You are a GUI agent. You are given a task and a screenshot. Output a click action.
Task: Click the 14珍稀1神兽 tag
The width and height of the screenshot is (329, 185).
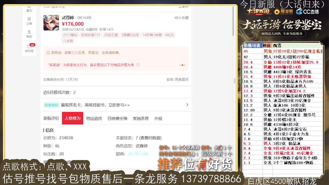[x=152, y=35]
